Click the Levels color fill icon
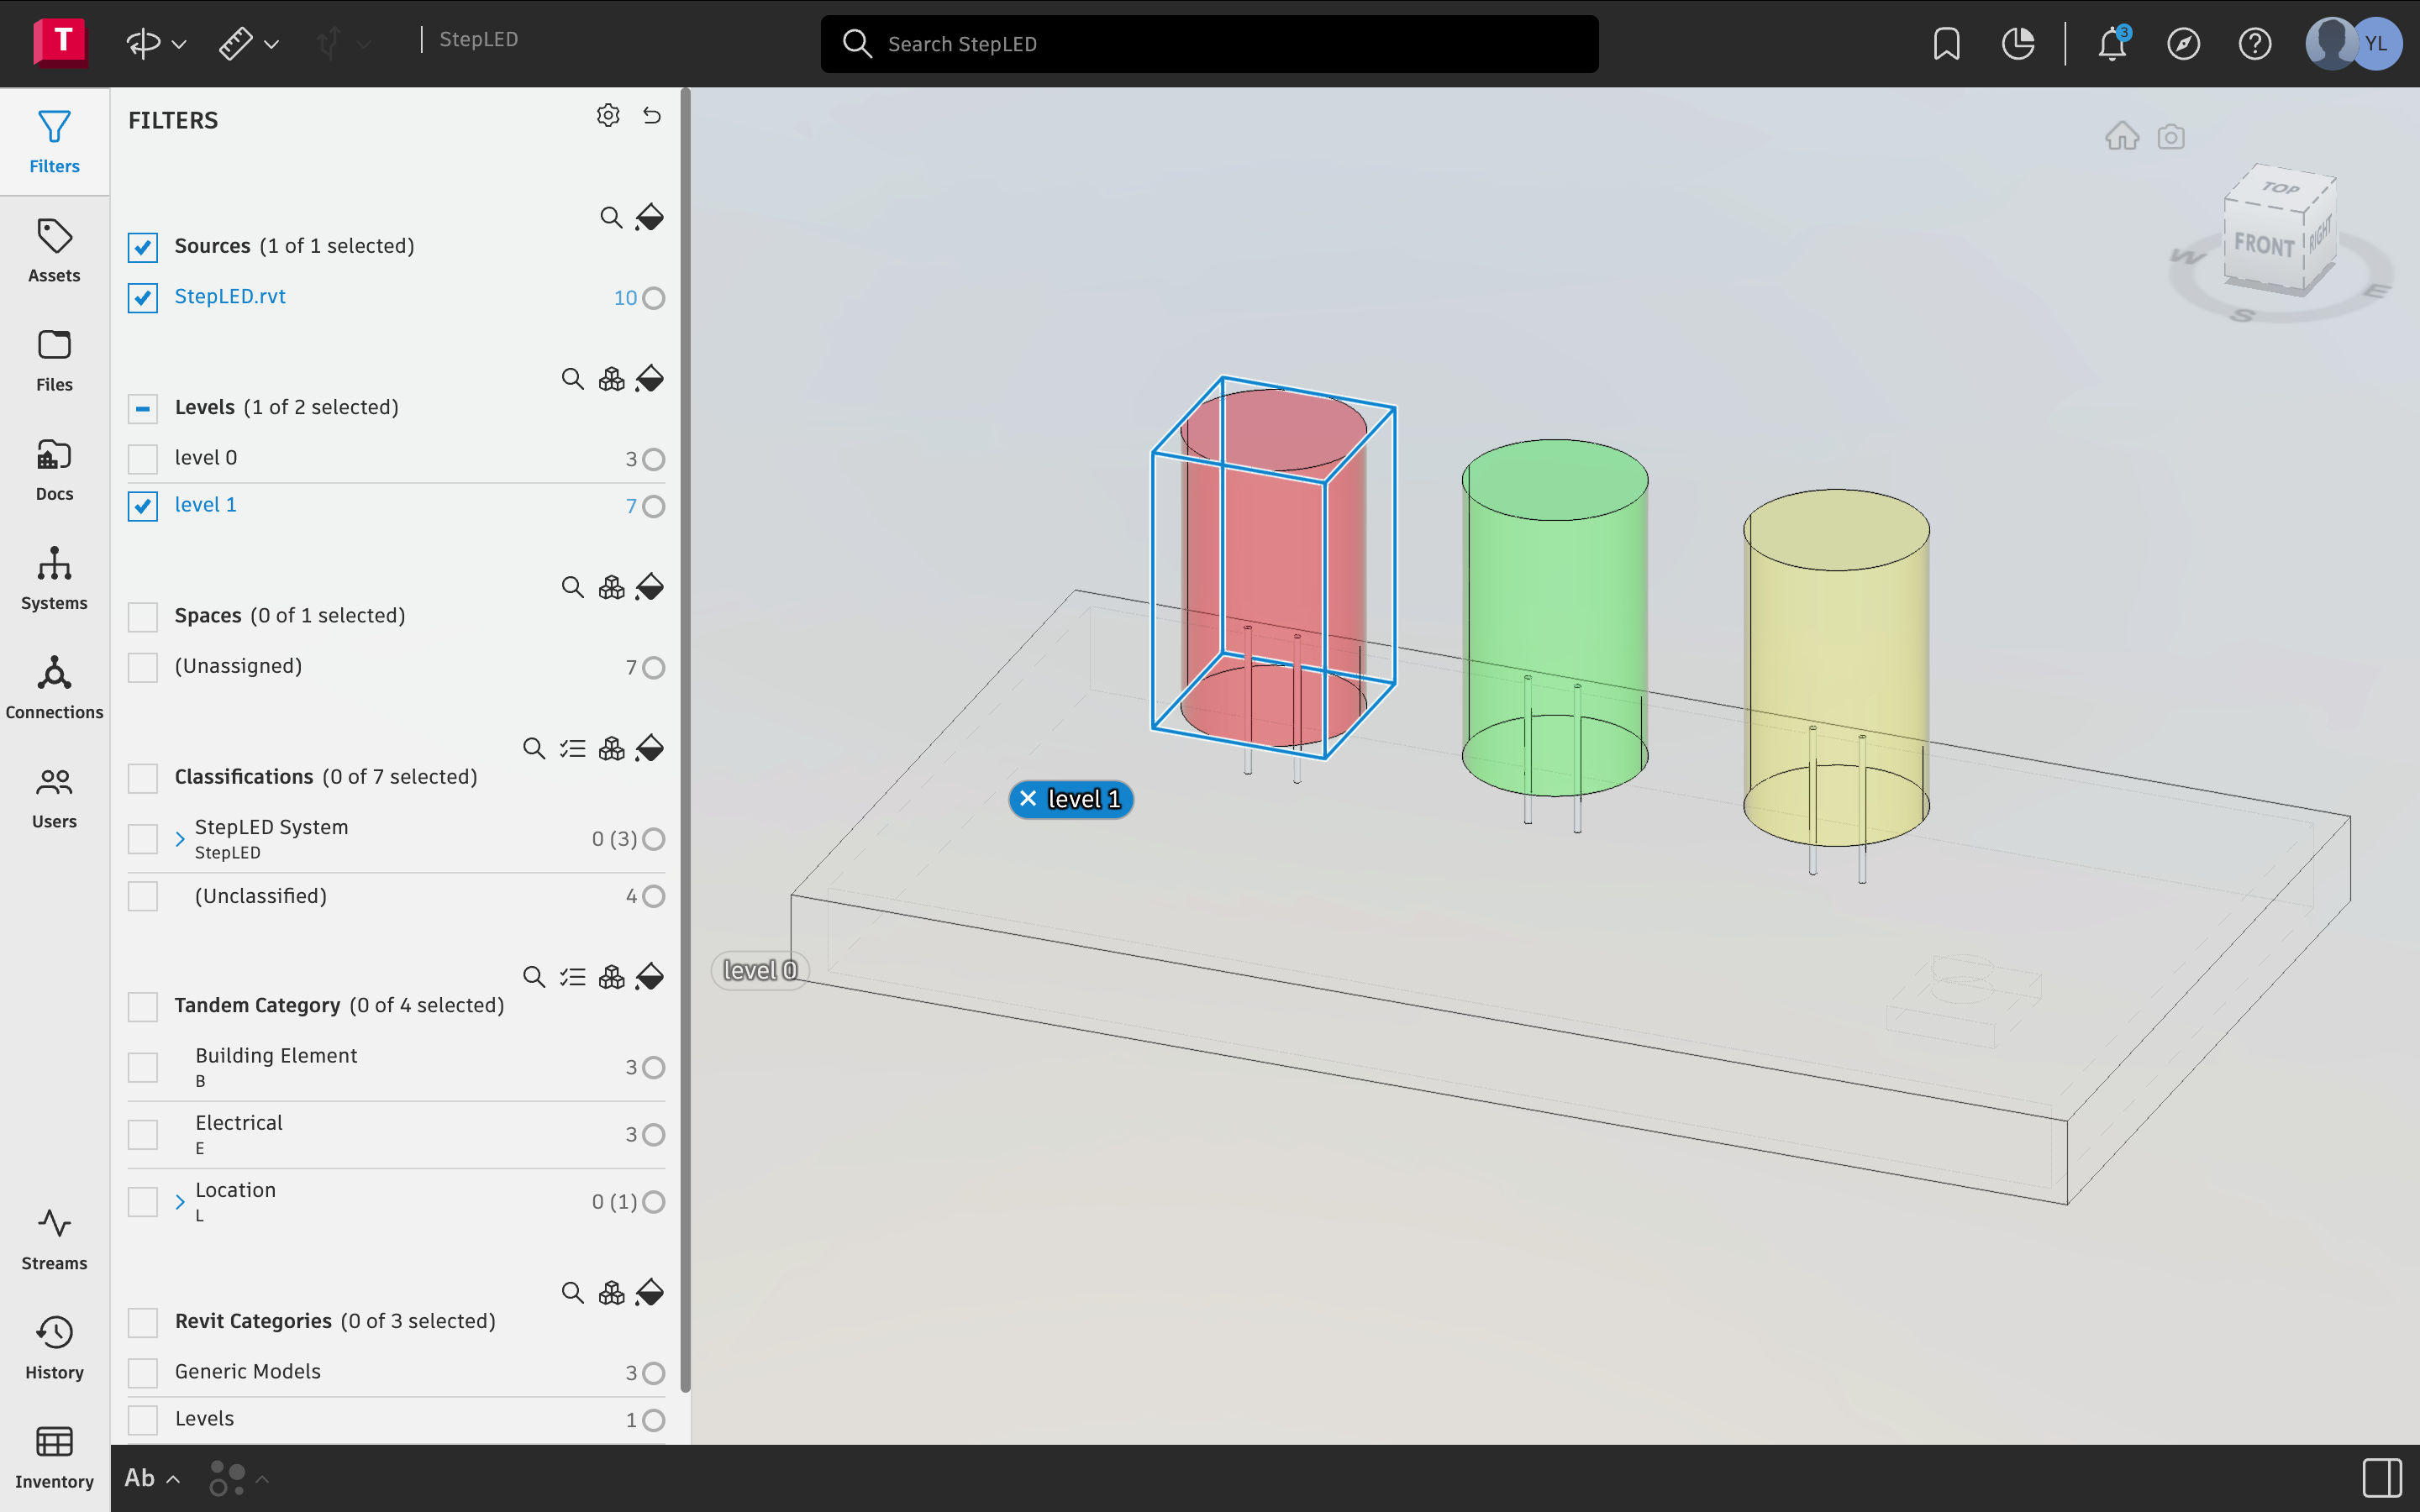The height and width of the screenshot is (1512, 2420). tap(650, 379)
